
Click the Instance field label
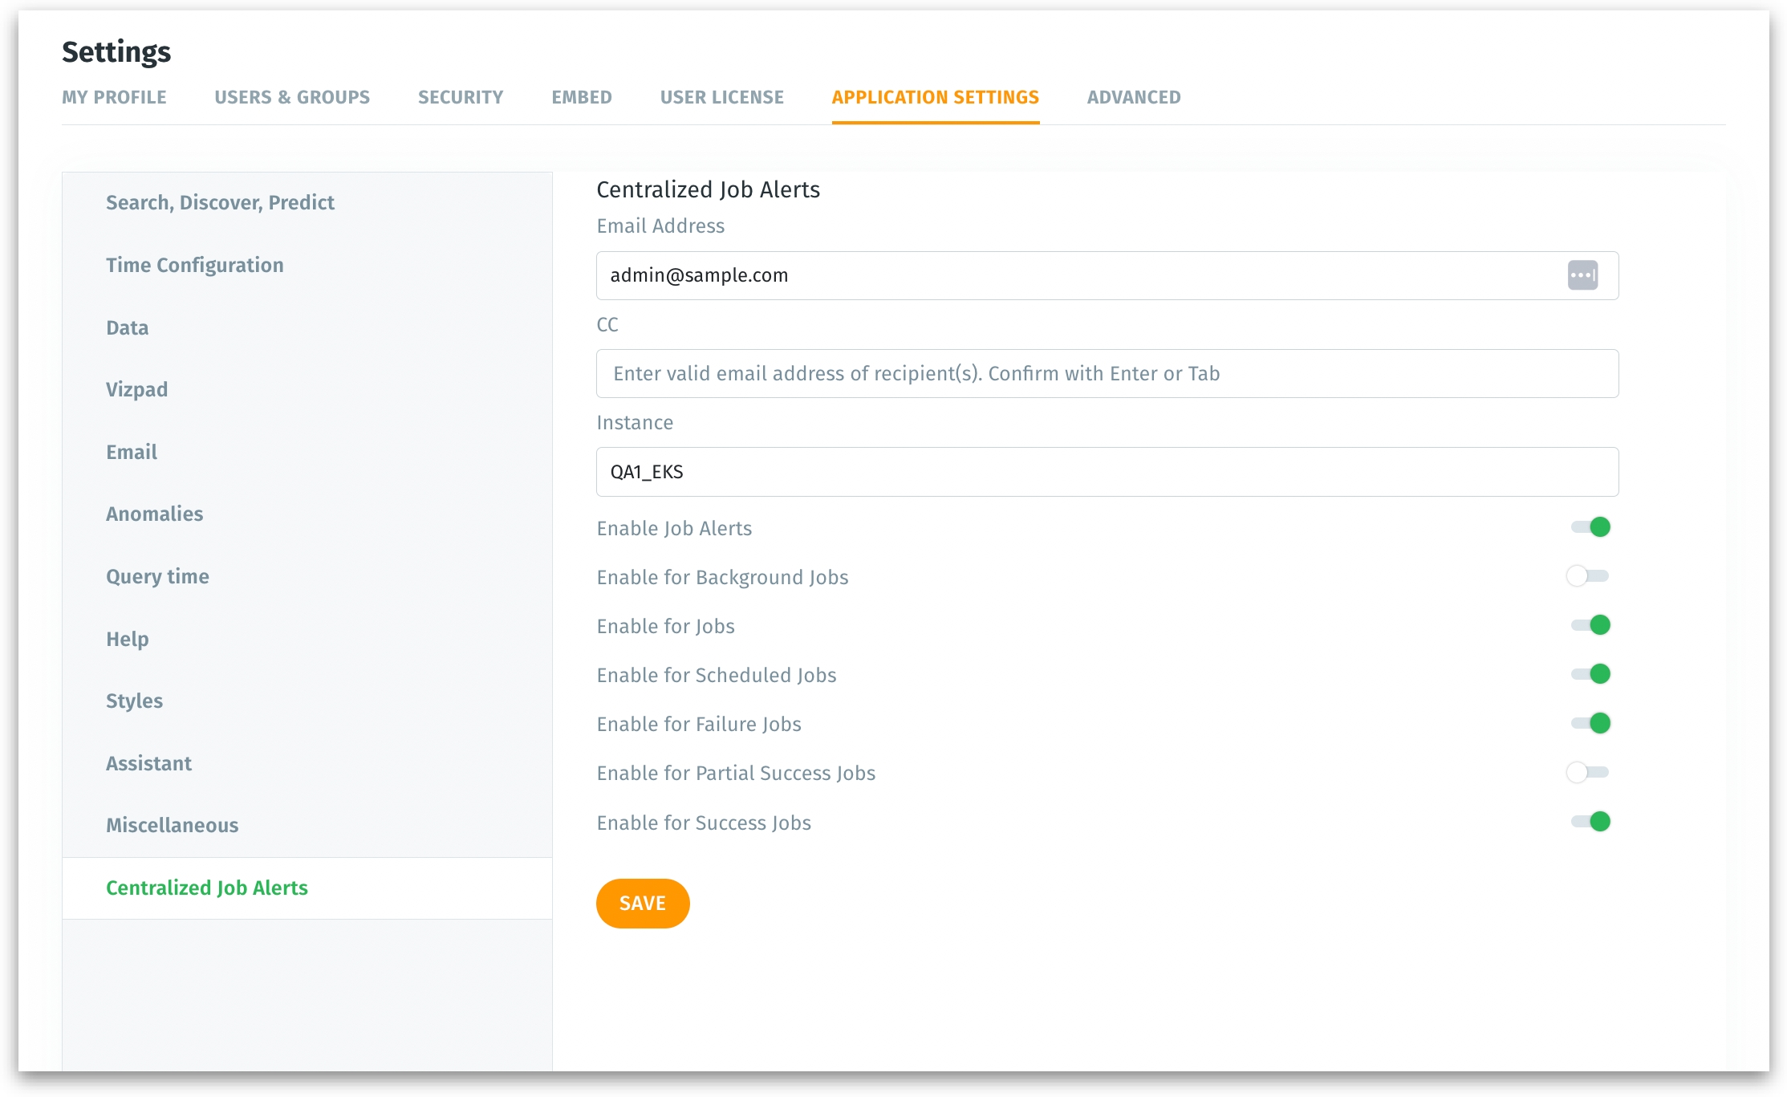(x=635, y=423)
